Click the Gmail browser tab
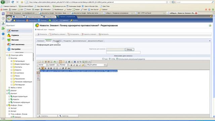 coord(22,13)
